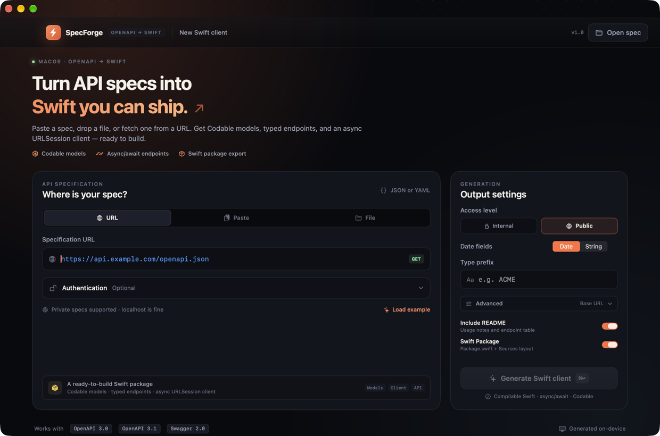Click the globe icon next to Private specs supported

click(x=45, y=309)
